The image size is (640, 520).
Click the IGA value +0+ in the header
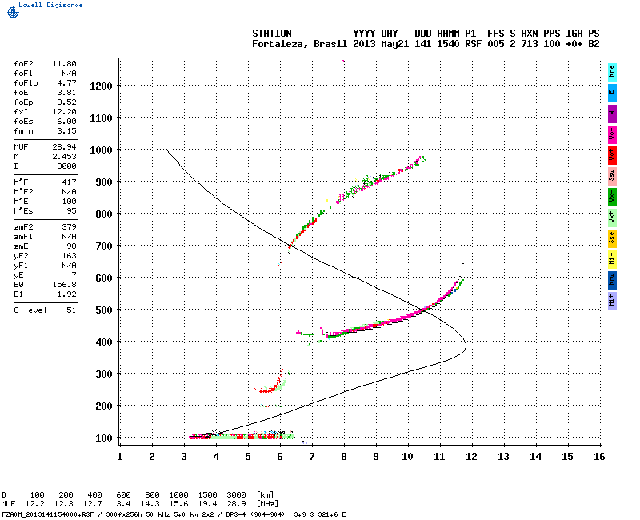574,44
